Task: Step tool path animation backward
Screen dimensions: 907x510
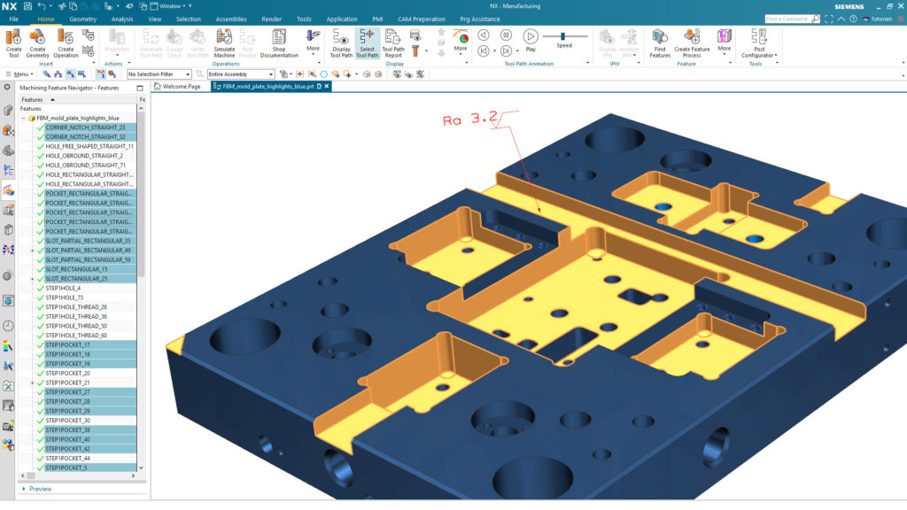Action: coord(483,35)
